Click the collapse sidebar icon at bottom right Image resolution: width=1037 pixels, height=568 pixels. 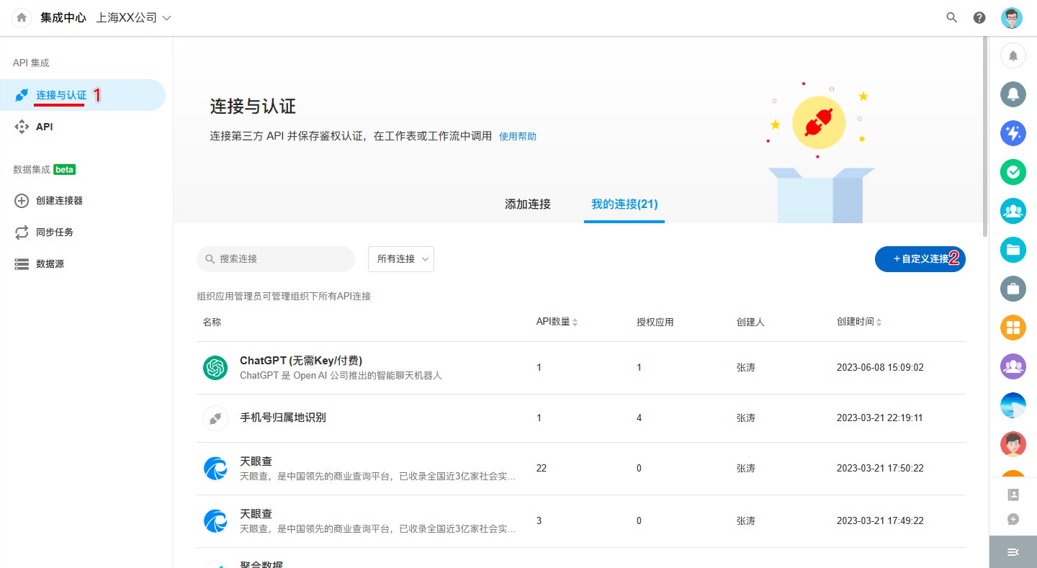[1013, 552]
